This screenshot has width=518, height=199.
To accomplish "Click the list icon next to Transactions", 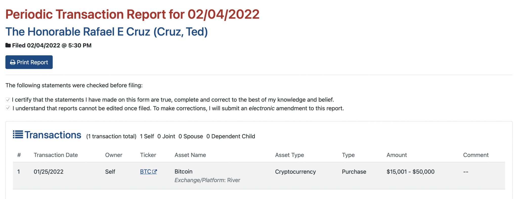I will (18, 135).
